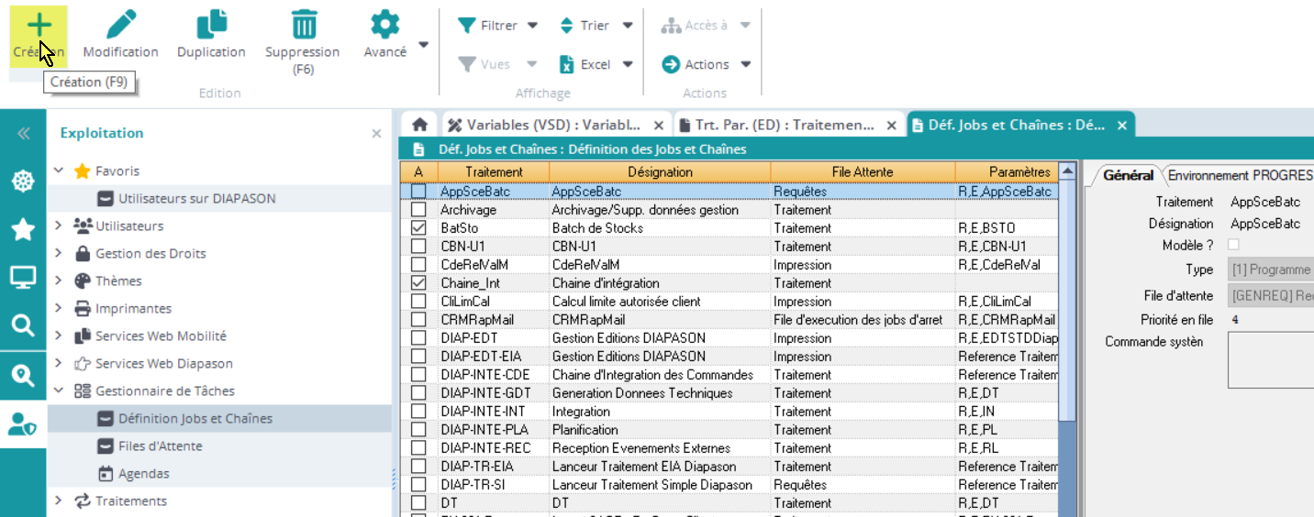Open the Avancé gear tool
1314x517 pixels.
[x=384, y=26]
